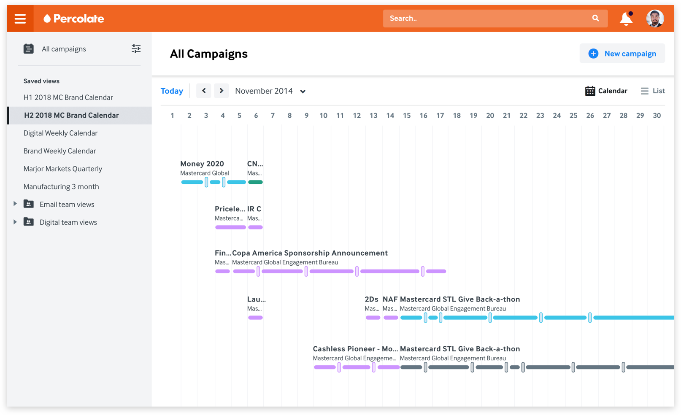Select All campaigns in sidebar
The width and height of the screenshot is (681, 415).
(64, 49)
